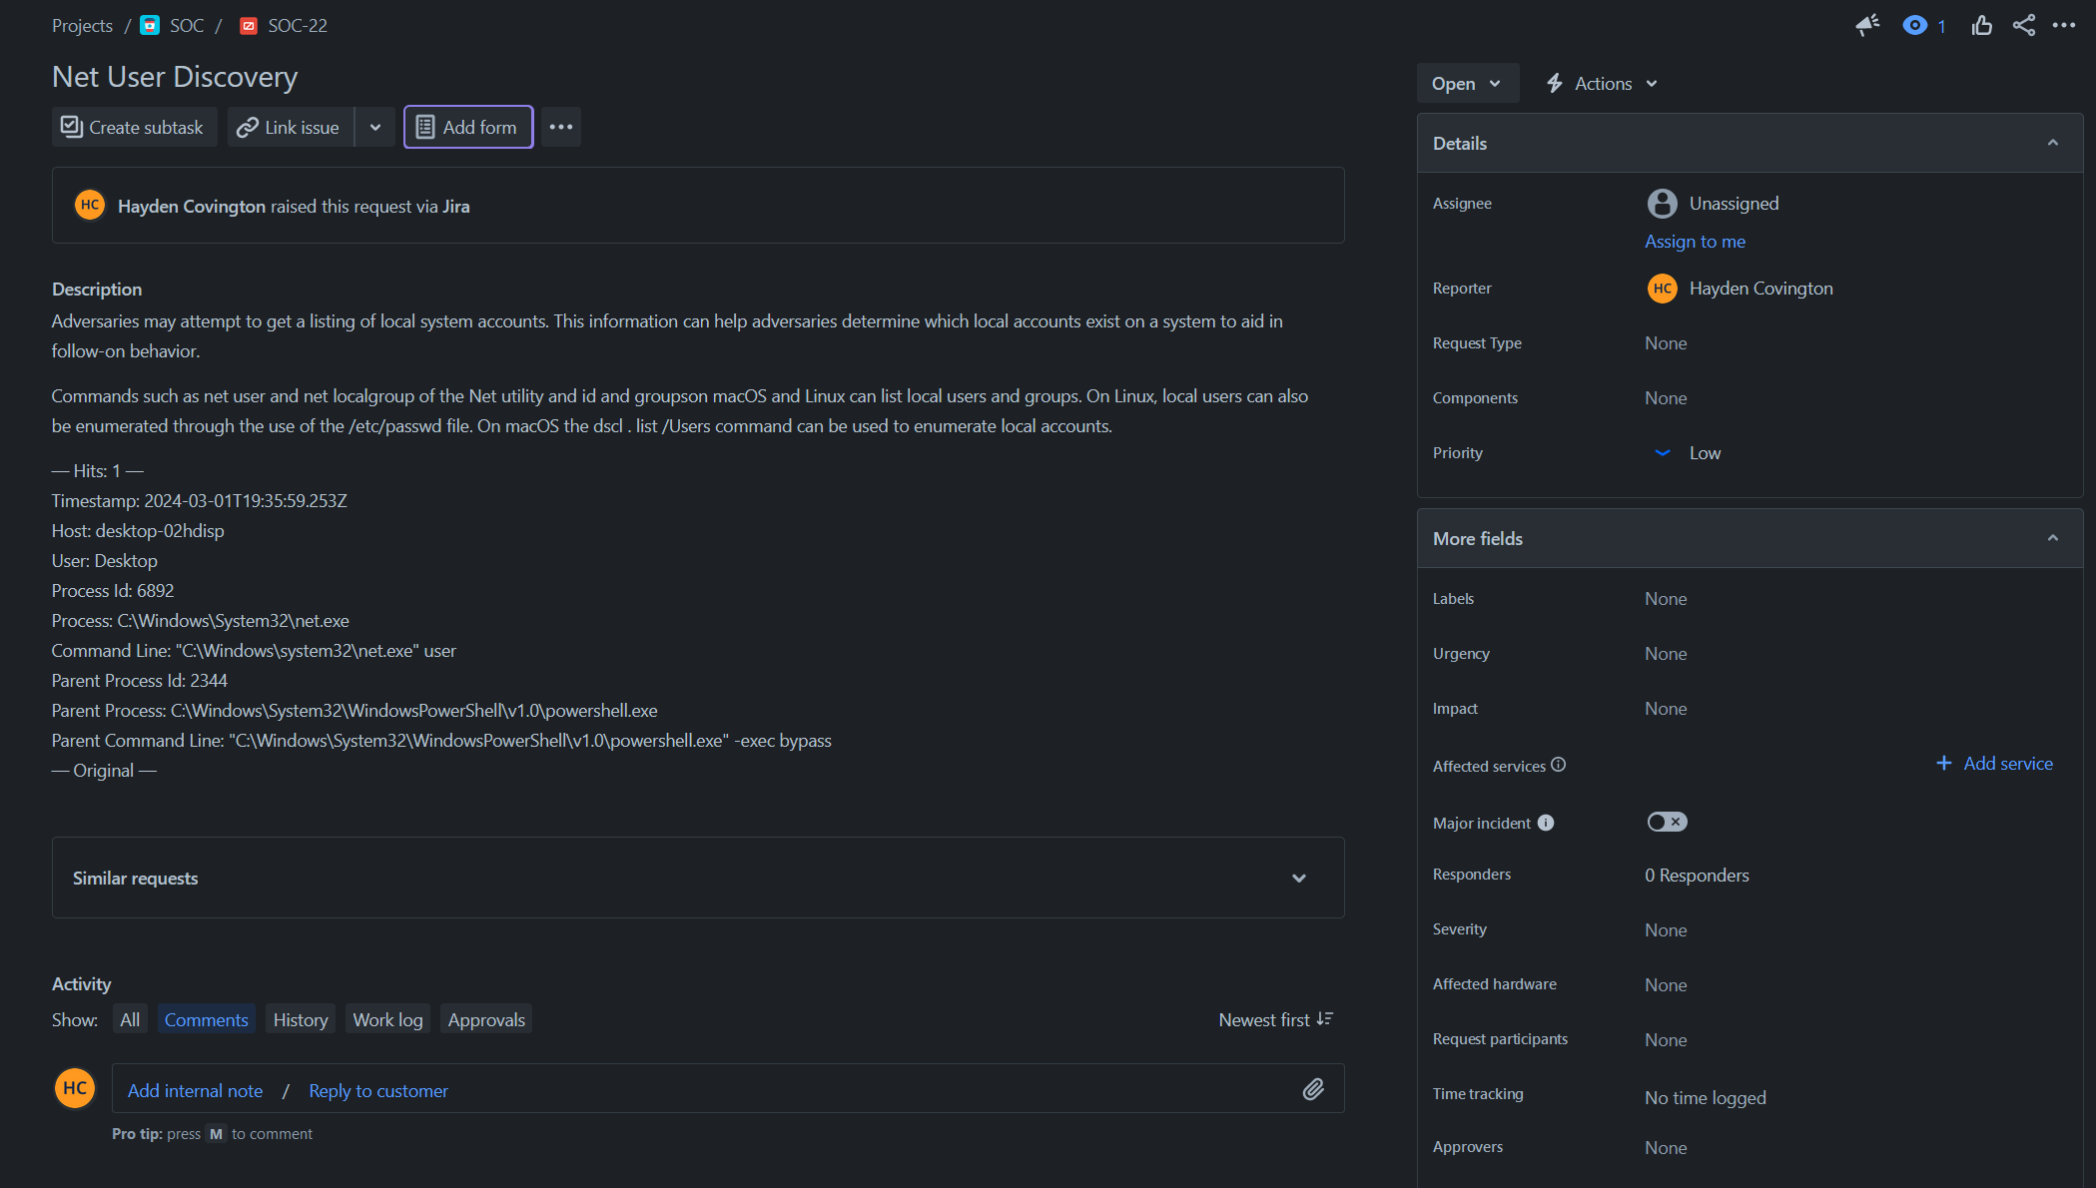The height and width of the screenshot is (1188, 2096).
Task: Click the thumbs up vote icon
Action: (1981, 26)
